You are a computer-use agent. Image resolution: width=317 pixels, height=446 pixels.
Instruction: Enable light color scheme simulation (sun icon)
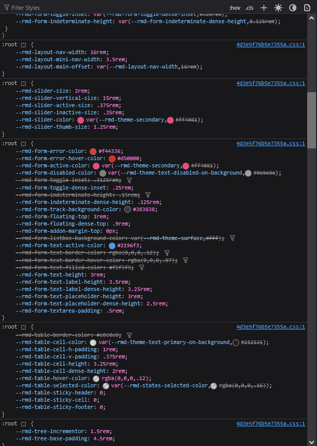tap(278, 7)
